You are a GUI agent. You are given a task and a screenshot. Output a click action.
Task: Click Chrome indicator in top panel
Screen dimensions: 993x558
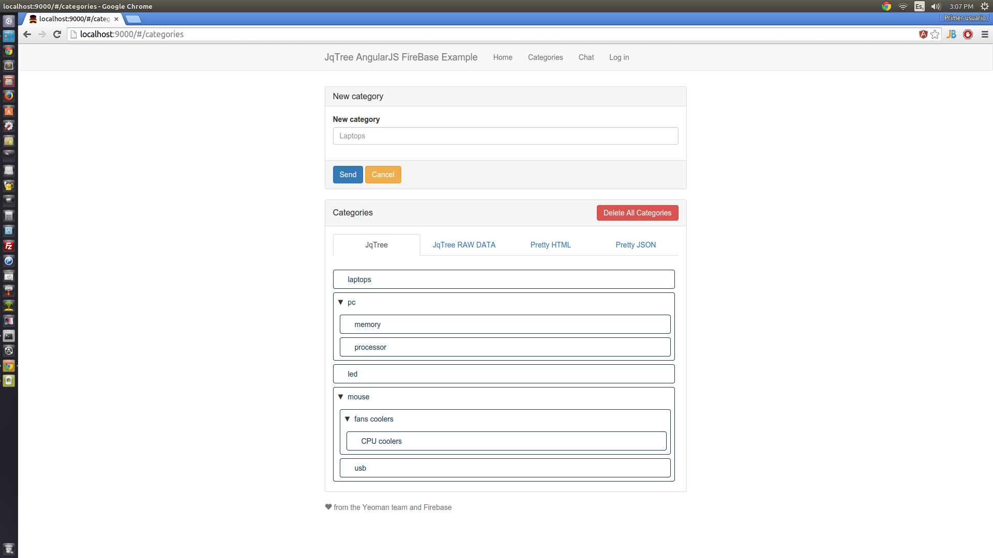(x=886, y=6)
